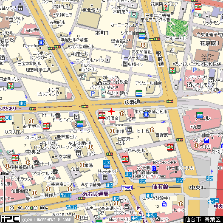Image resolution: width=223 pixels, height=223 pixels.
Task: Click subway exit 北4 sign
Action: point(109,186)
